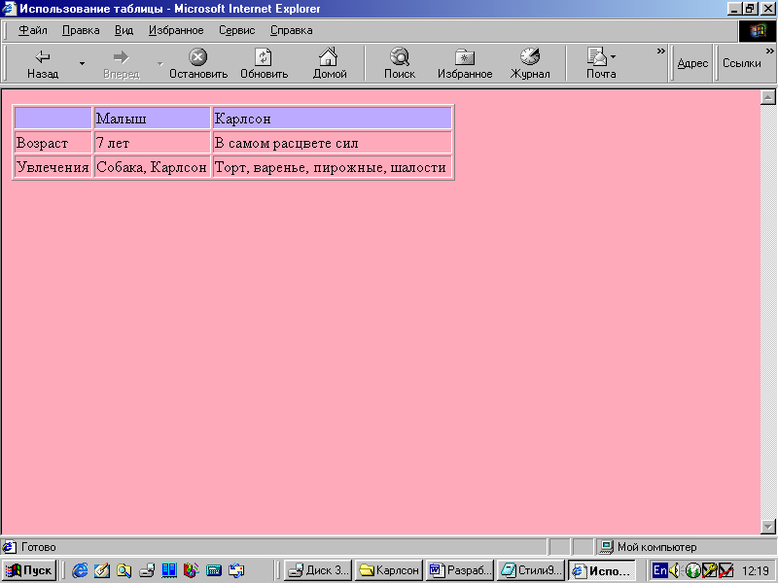Open the Вперед history dropdown arrow

tap(159, 63)
